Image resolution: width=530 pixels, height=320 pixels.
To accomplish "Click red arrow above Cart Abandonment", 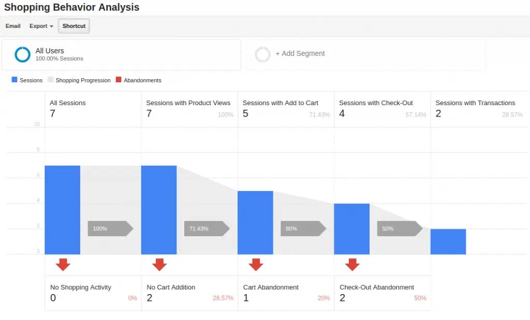I will tap(256, 265).
